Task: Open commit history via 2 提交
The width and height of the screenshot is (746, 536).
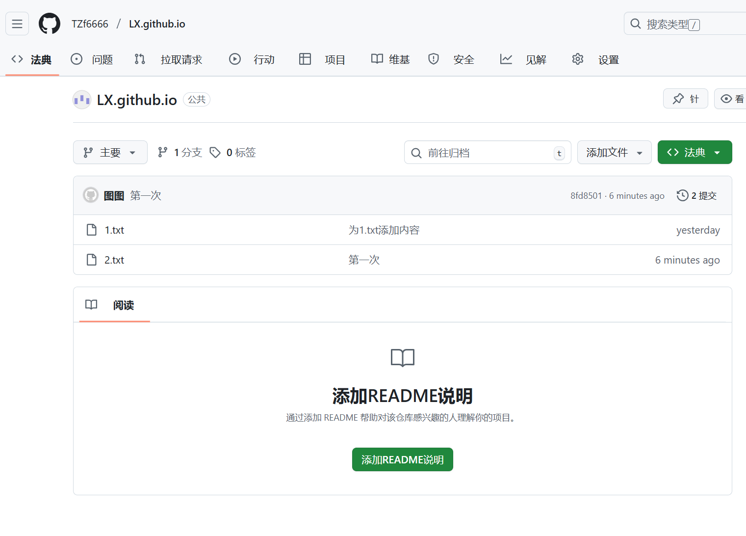Action: pos(697,195)
